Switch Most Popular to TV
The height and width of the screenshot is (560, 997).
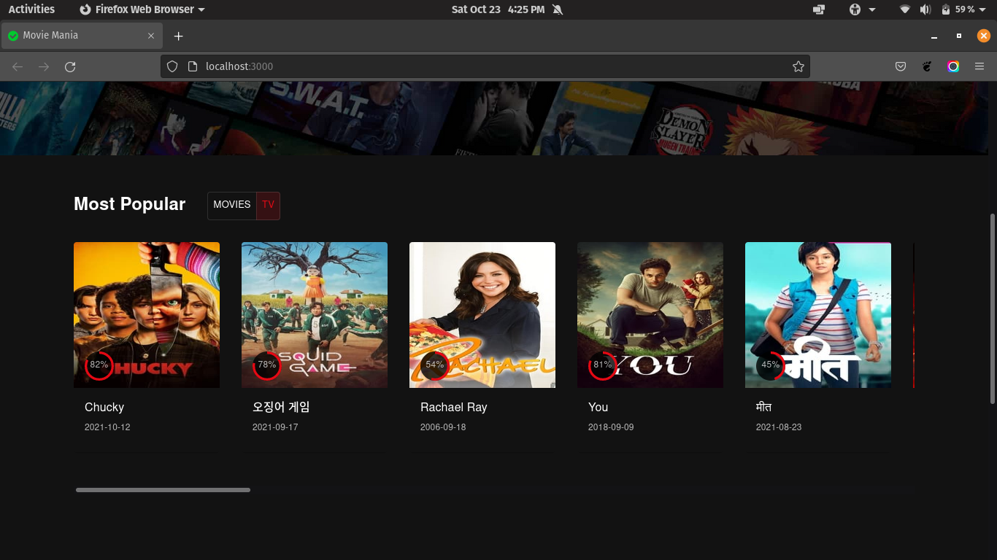click(268, 205)
